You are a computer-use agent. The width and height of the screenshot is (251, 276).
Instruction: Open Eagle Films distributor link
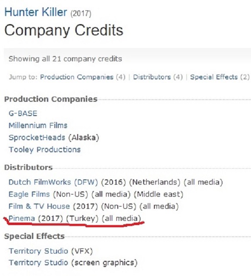pyautogui.click(x=29, y=194)
